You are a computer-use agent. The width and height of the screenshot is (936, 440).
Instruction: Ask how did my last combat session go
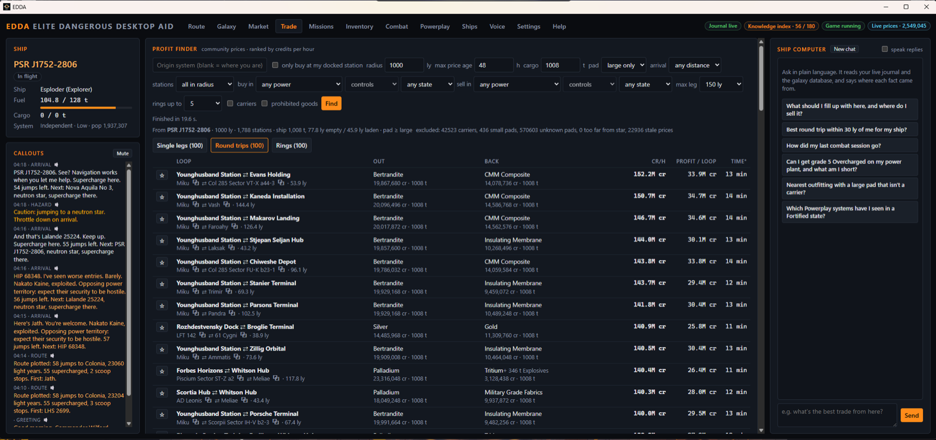tap(849, 145)
